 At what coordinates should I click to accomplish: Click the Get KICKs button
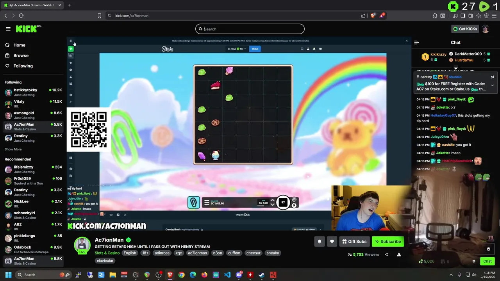click(465, 29)
